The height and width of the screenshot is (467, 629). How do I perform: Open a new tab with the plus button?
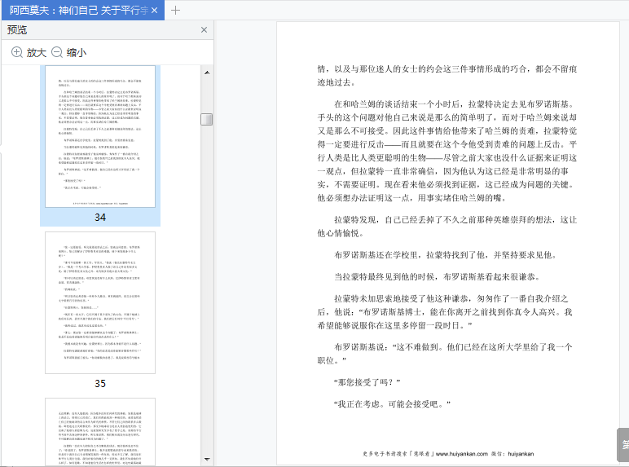click(x=175, y=11)
